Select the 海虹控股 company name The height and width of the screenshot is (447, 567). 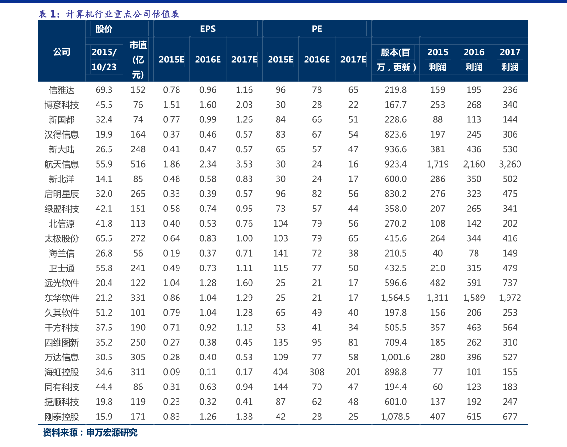tap(61, 372)
